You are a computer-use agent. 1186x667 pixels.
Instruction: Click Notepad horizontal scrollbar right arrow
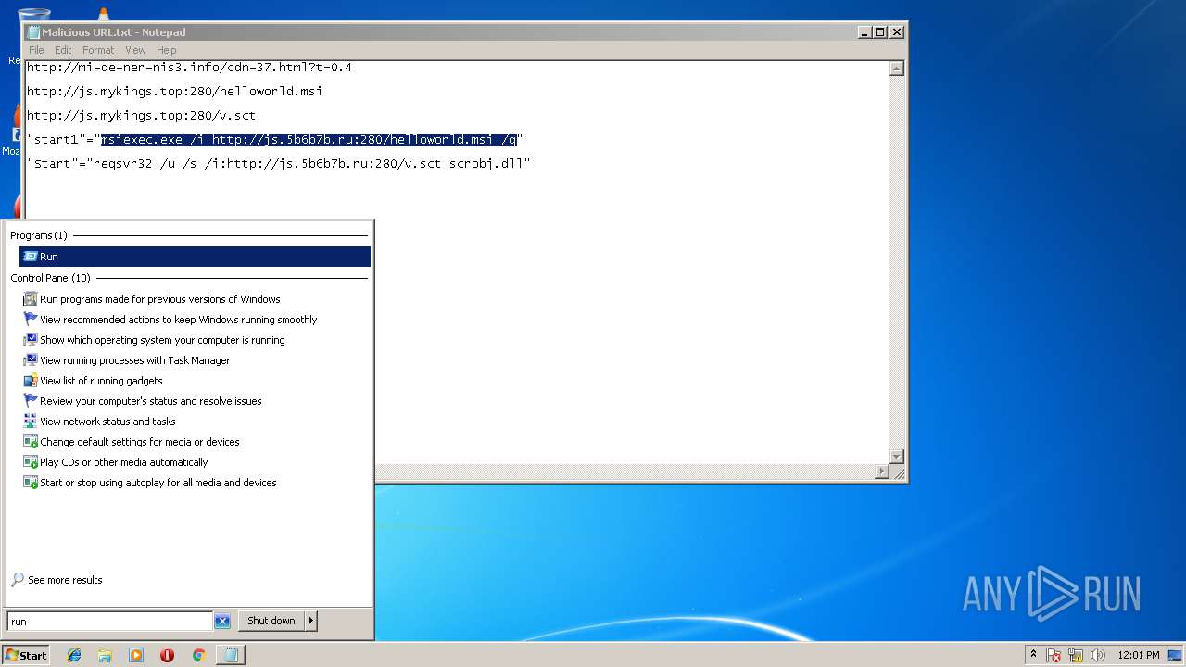[x=881, y=472]
